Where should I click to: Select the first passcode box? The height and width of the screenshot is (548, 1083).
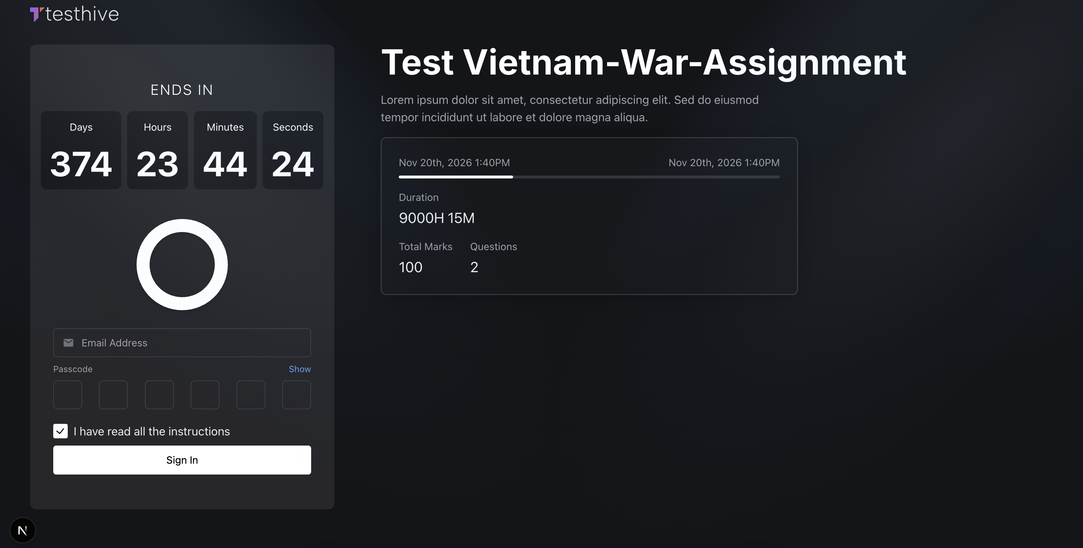(67, 395)
